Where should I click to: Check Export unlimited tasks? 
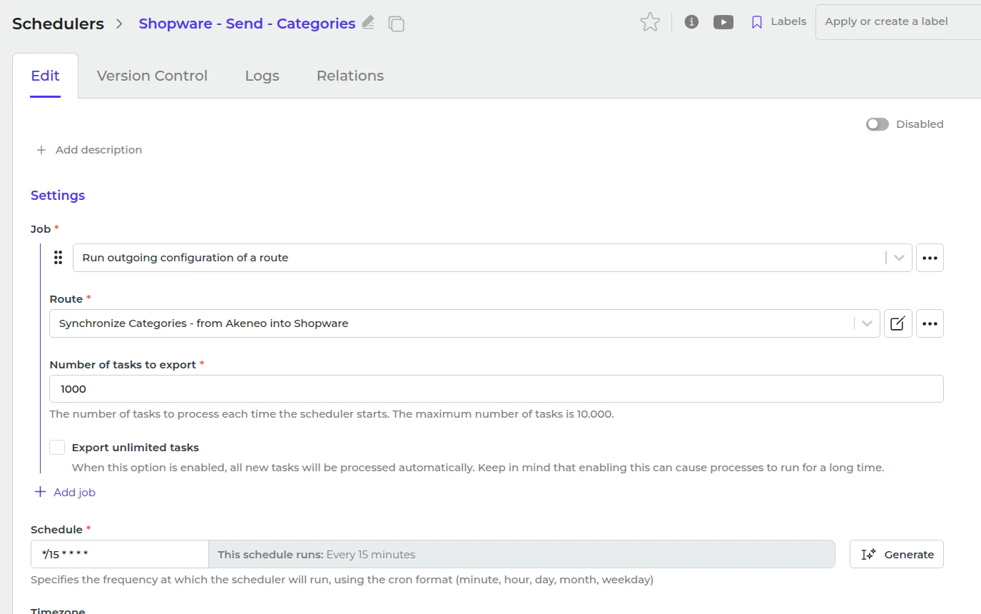click(x=57, y=448)
